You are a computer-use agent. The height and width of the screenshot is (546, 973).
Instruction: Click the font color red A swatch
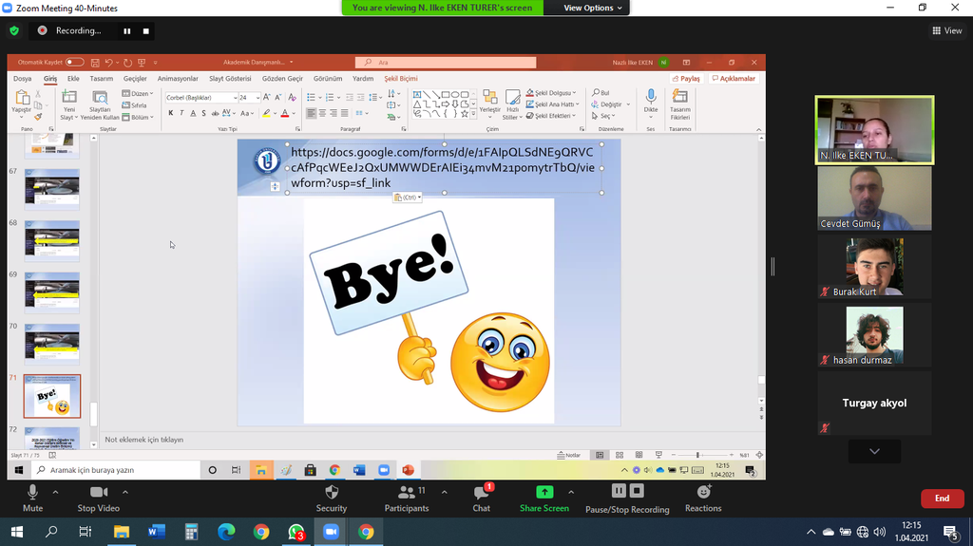285,113
